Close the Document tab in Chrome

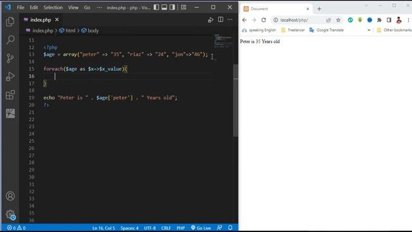[308, 8]
